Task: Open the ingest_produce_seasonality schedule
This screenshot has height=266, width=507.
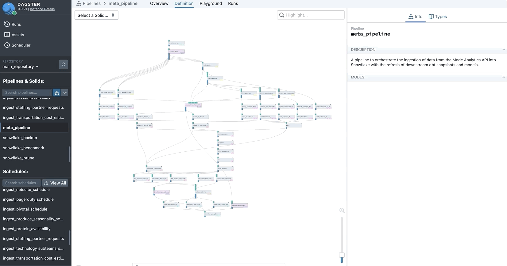Action: point(33,219)
